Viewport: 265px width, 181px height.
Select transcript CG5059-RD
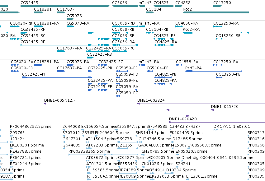tap(125, 26)
